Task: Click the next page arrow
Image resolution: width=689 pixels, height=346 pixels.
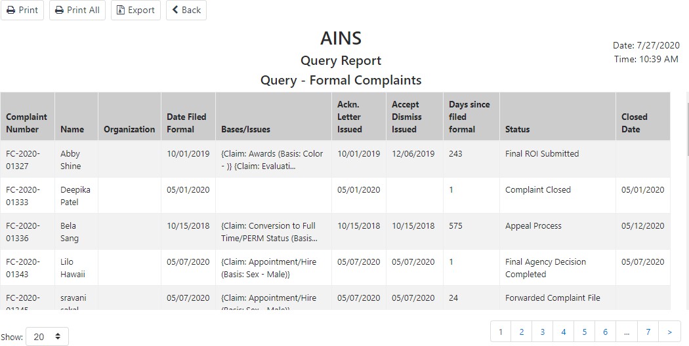Action: pyautogui.click(x=670, y=332)
